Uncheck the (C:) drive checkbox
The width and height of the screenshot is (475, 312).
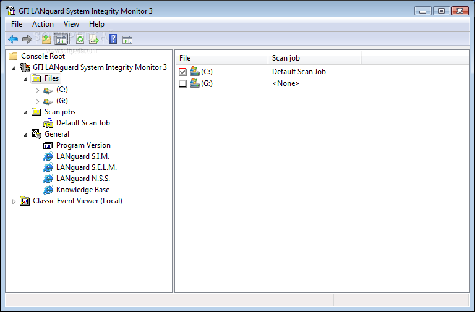[182, 72]
